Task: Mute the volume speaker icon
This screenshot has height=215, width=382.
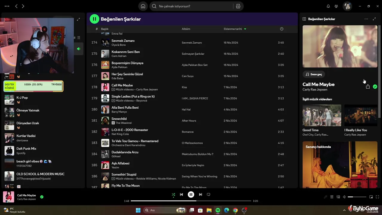Action: [x=344, y=197]
